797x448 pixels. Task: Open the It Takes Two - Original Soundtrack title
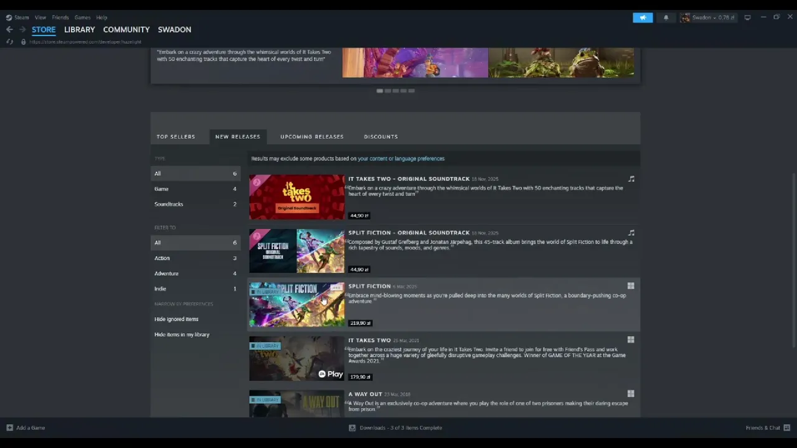click(x=408, y=179)
